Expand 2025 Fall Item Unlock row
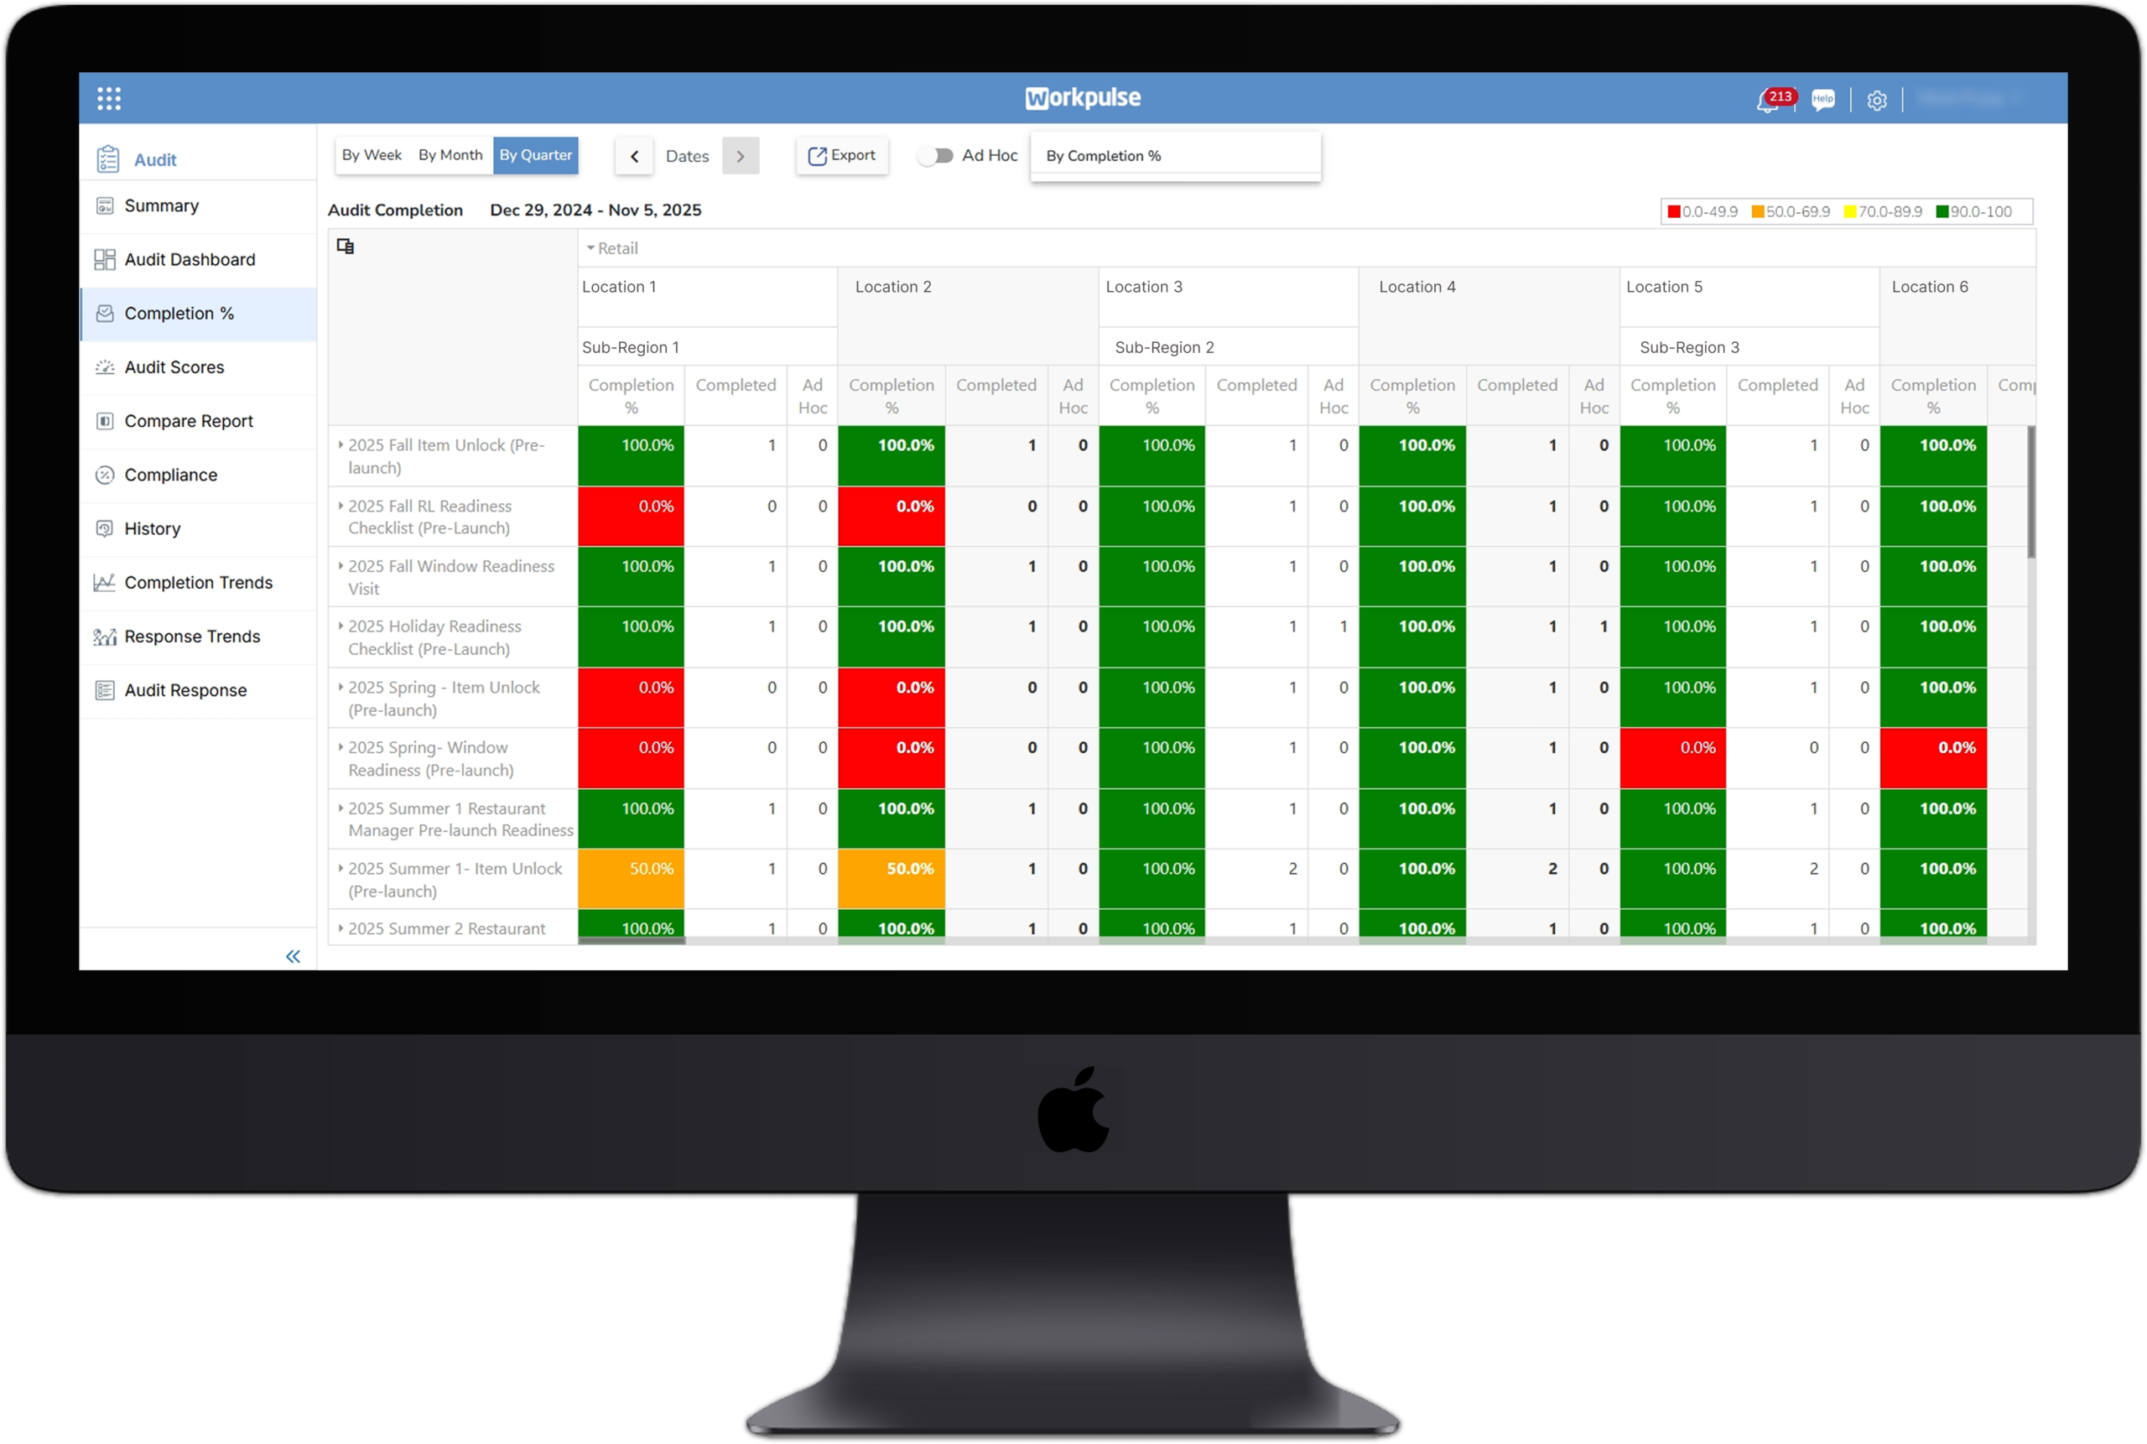 tap(341, 444)
